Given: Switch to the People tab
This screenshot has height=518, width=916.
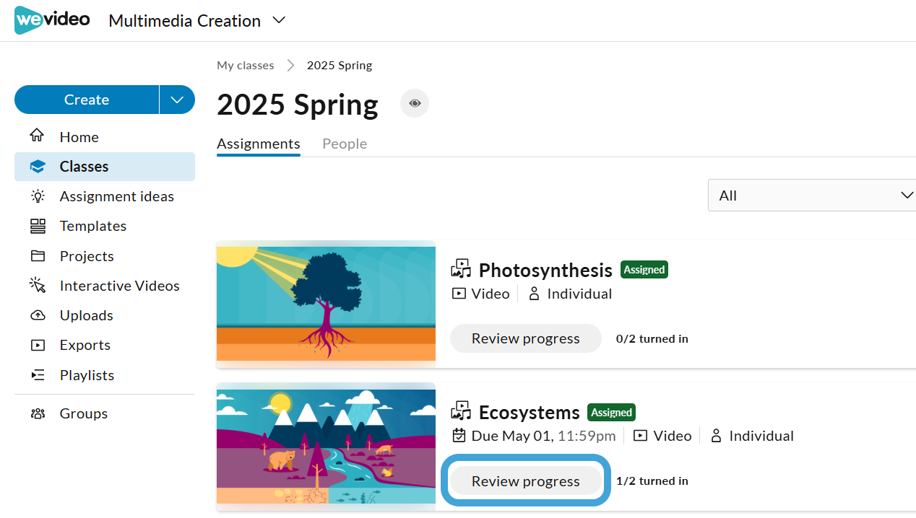Looking at the screenshot, I should point(345,144).
